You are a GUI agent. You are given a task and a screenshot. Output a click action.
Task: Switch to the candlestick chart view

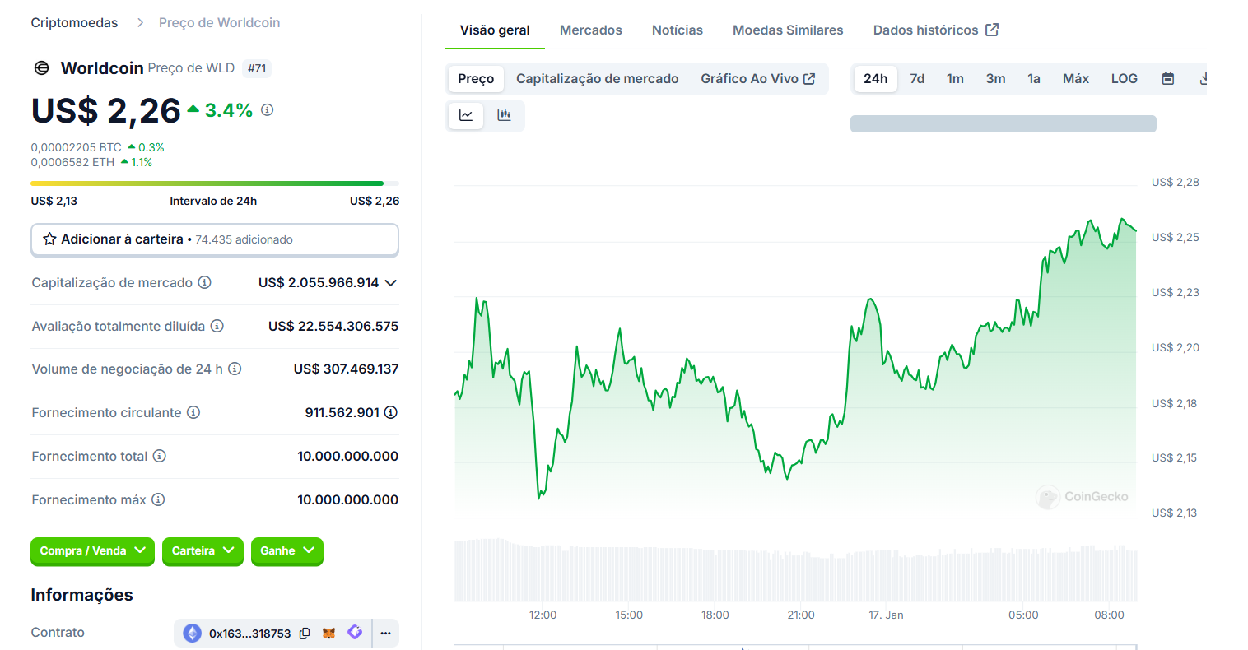click(x=504, y=115)
